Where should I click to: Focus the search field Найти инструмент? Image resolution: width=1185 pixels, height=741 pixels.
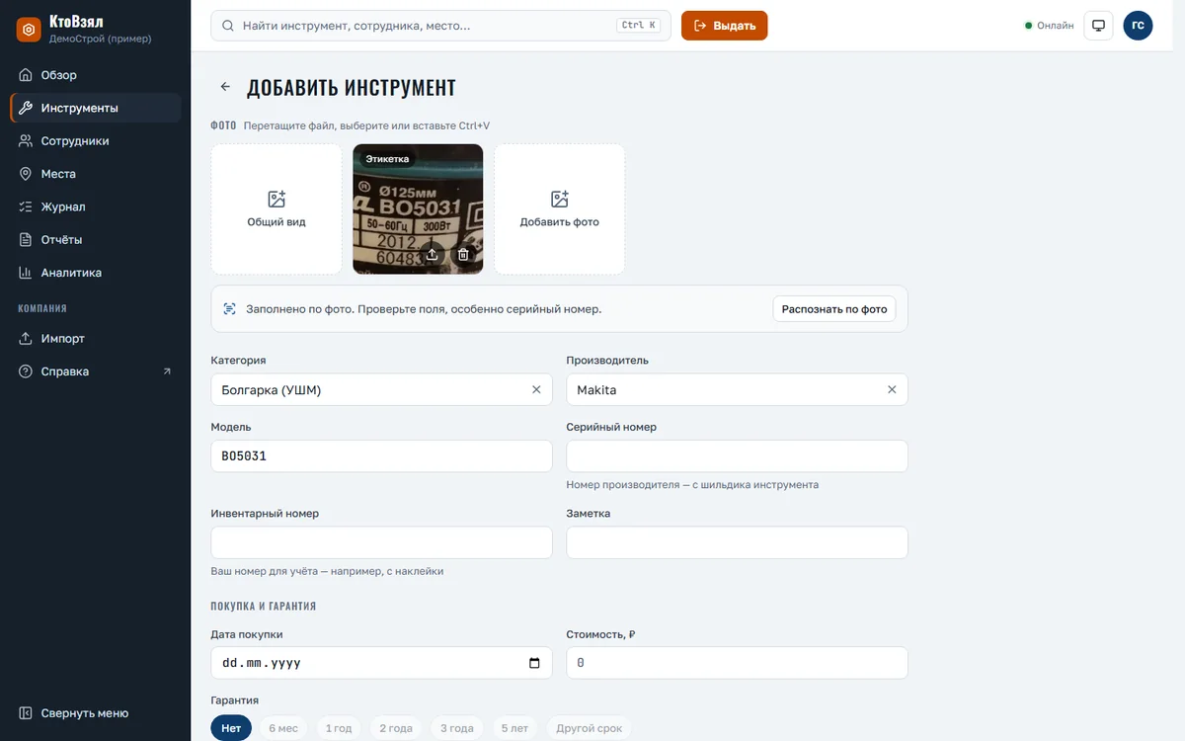click(x=440, y=26)
